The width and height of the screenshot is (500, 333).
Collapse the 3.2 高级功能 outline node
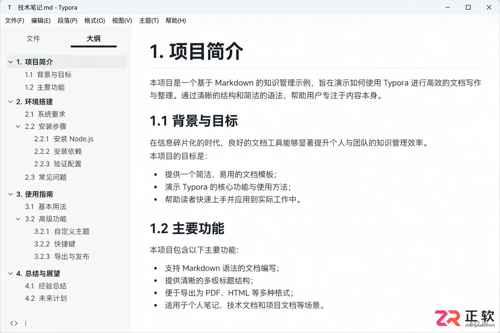pos(18,219)
